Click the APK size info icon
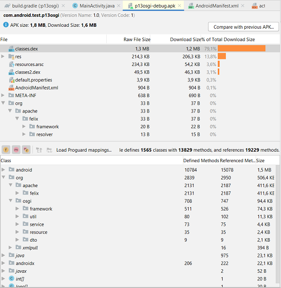Image resolution: width=281 pixels, height=288 pixels. pyautogui.click(x=6, y=24)
